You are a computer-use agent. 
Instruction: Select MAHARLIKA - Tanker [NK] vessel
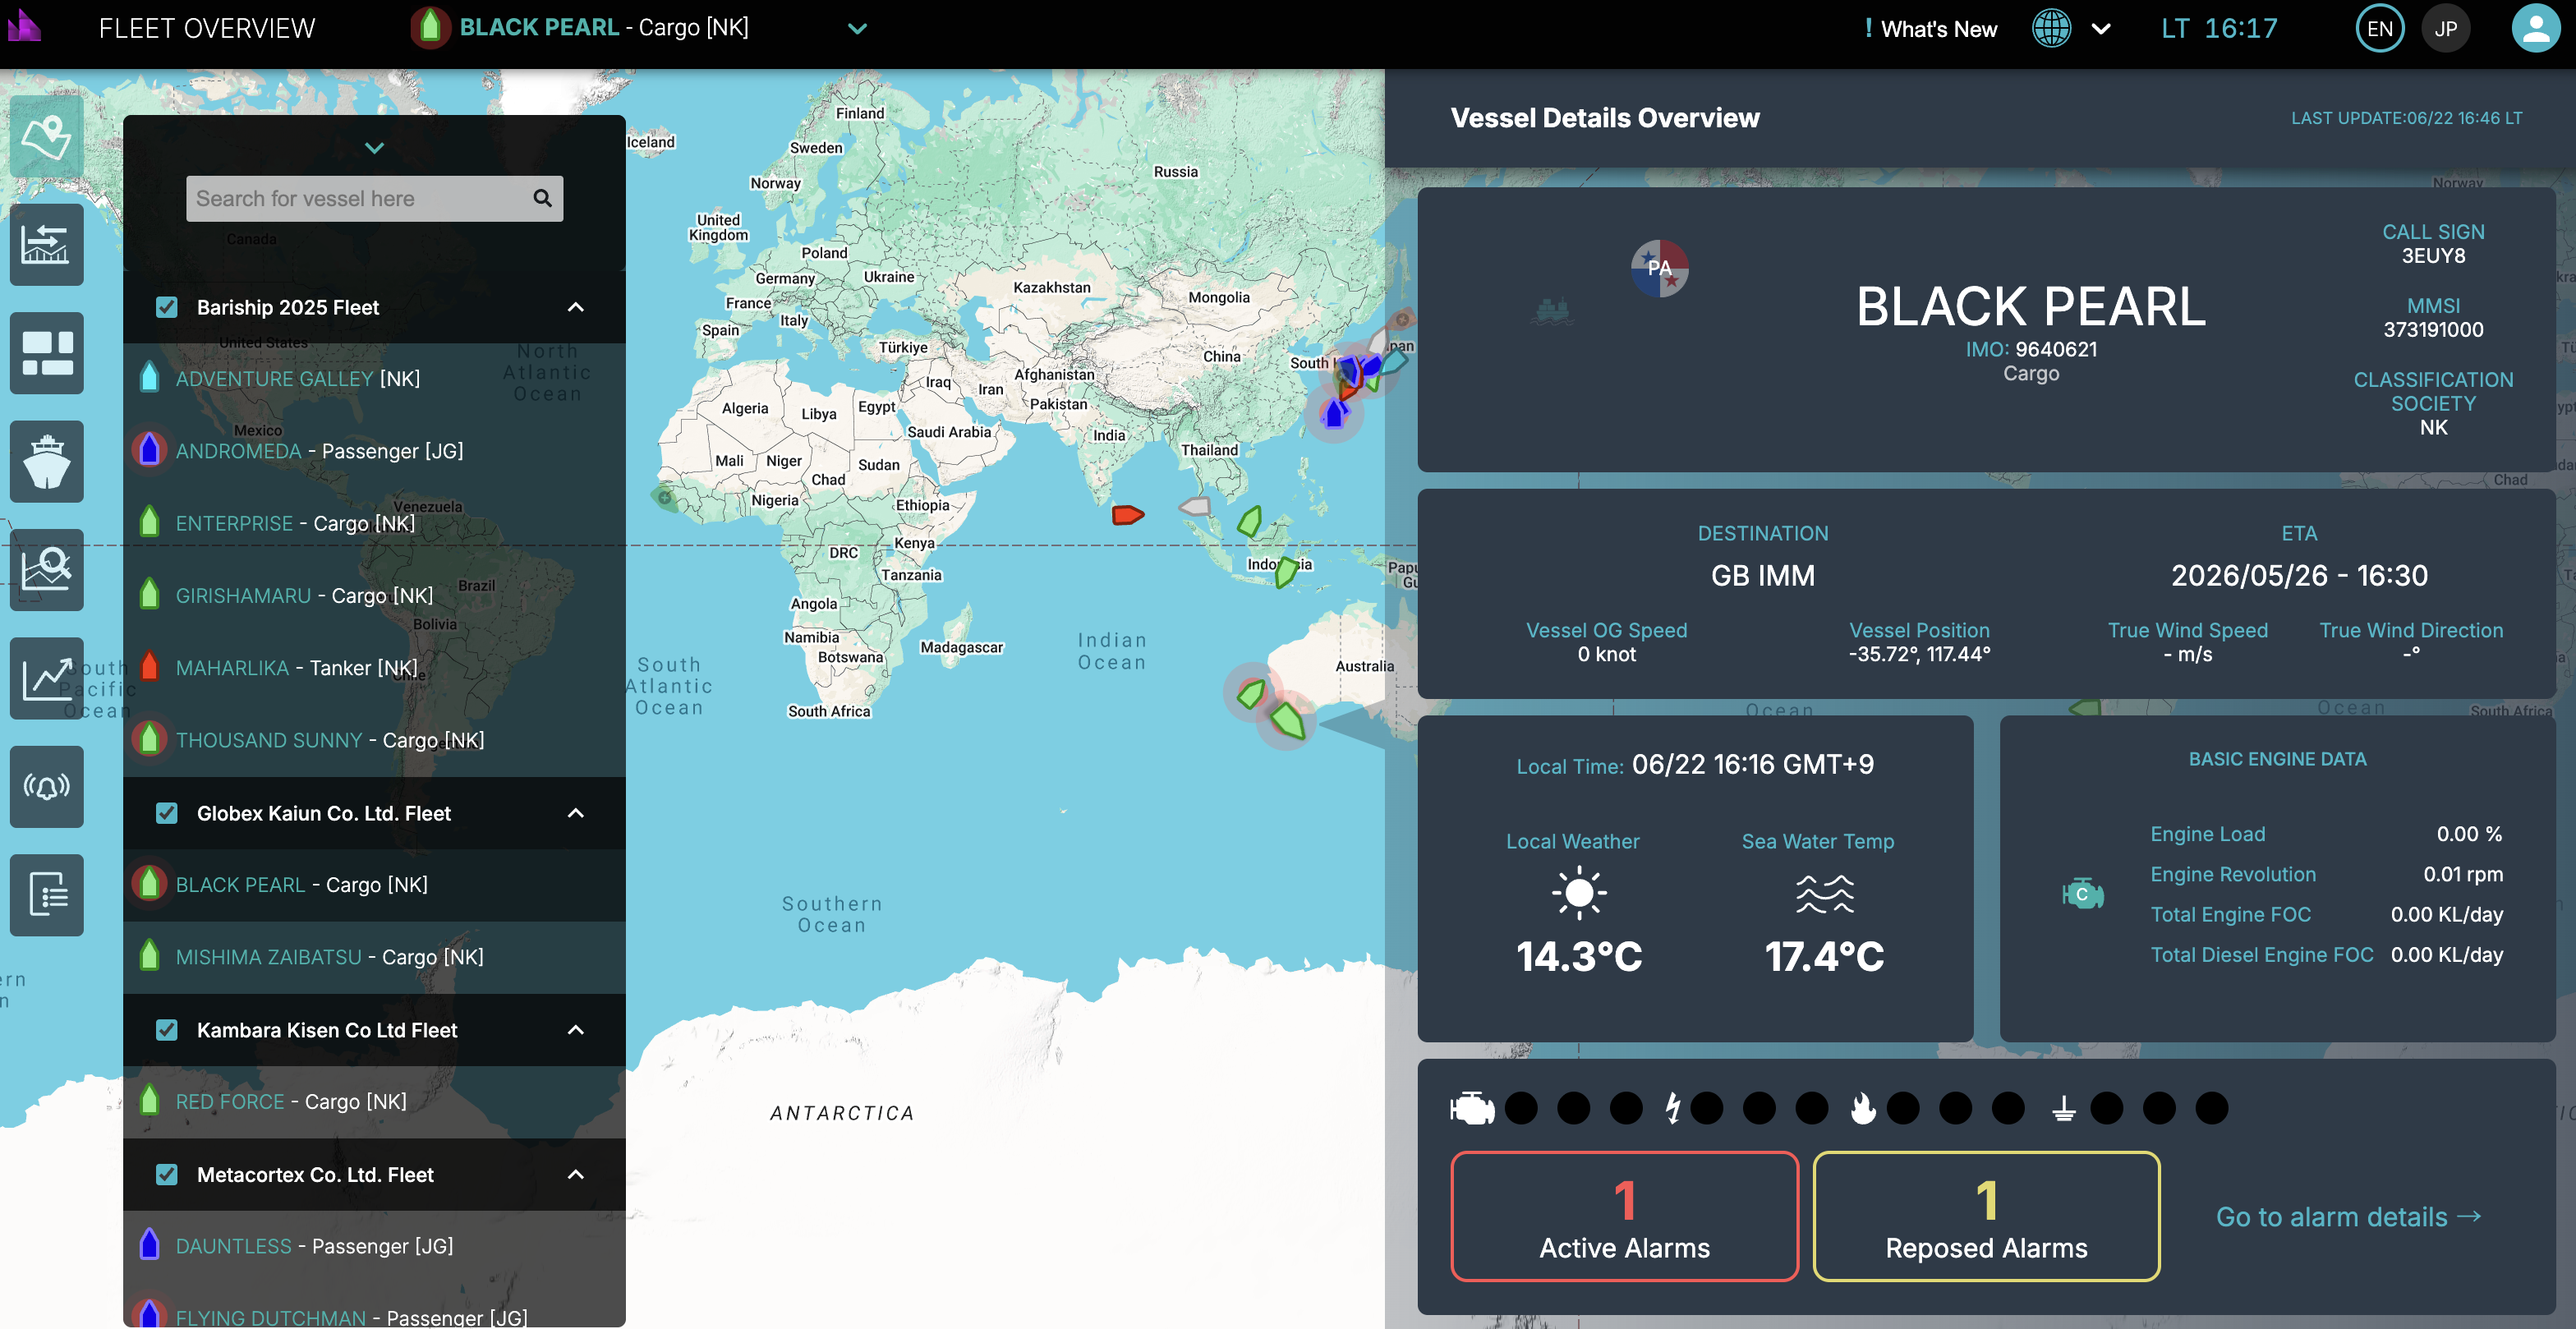point(374,668)
